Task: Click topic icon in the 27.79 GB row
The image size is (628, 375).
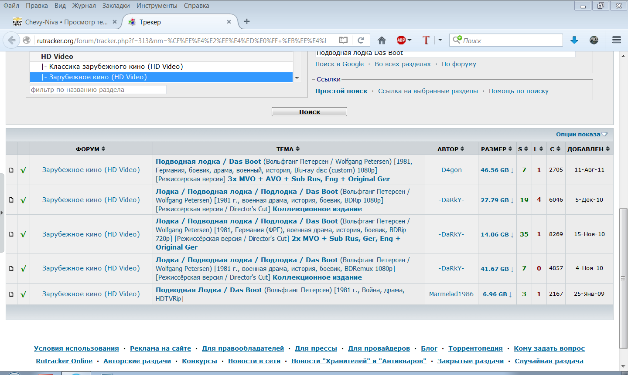Action: tap(11, 200)
